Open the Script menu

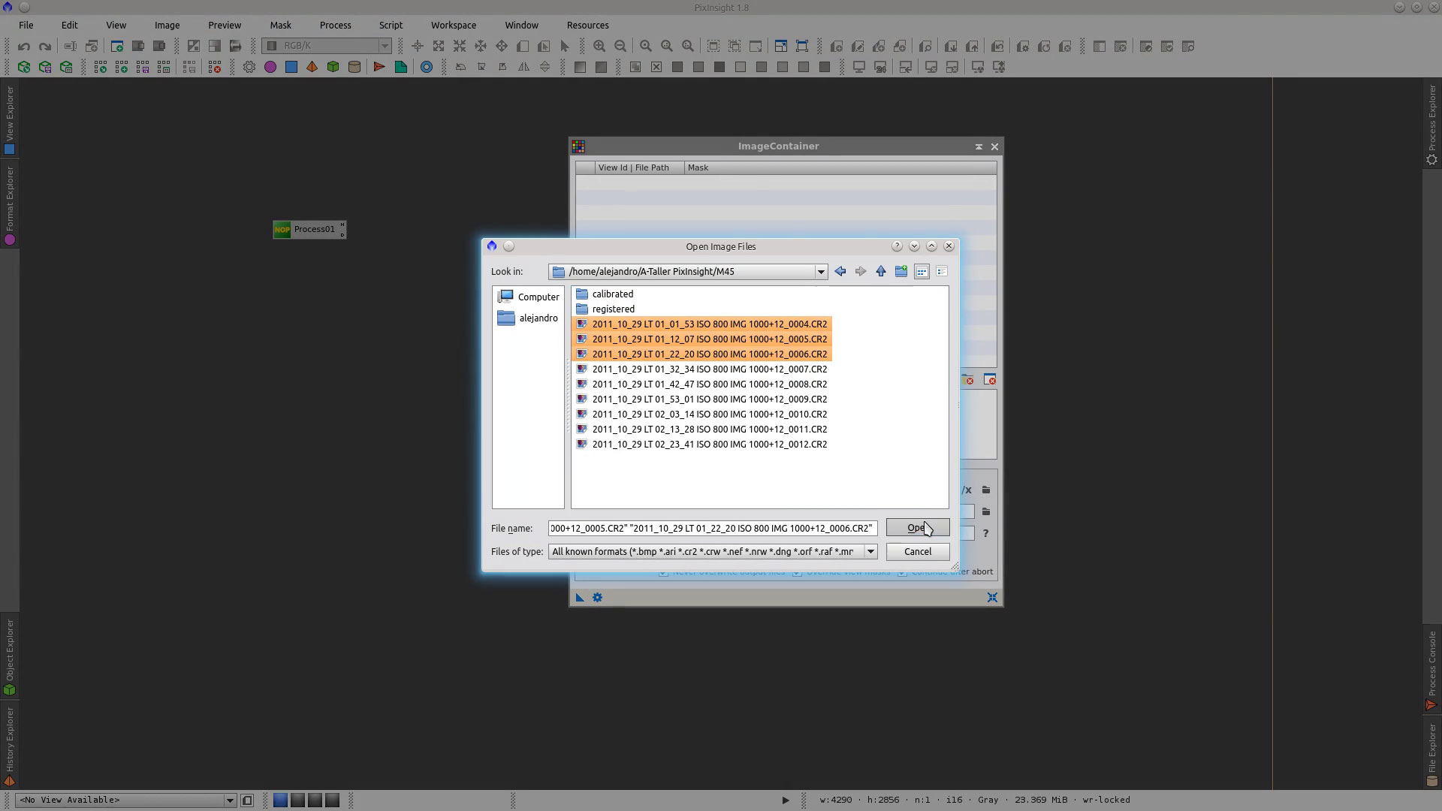391,25
